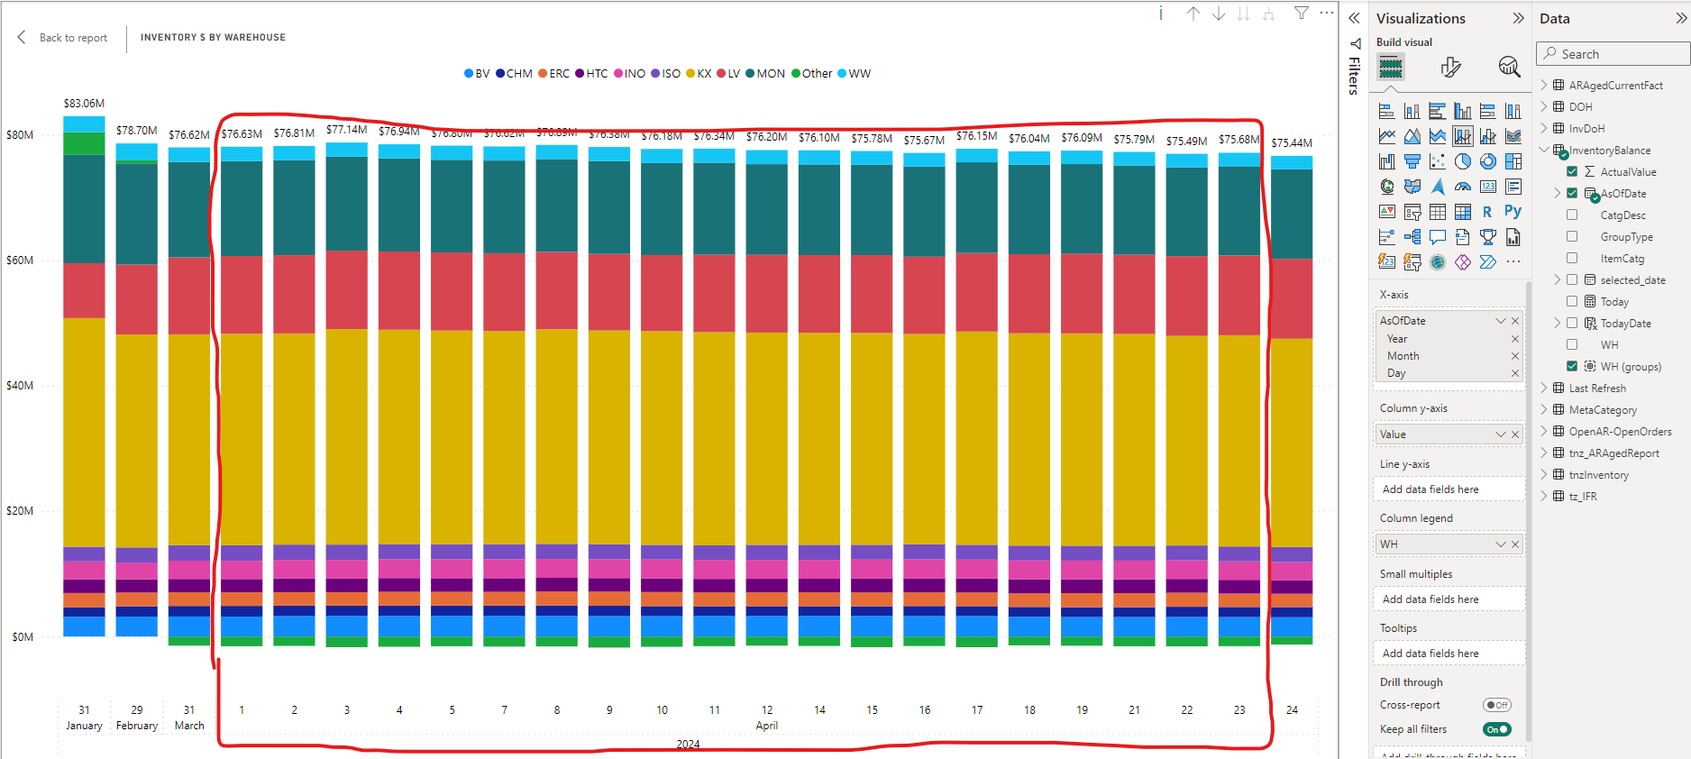Uncheck the ActualValue field
The width and height of the screenshot is (1691, 759).
coord(1572,171)
